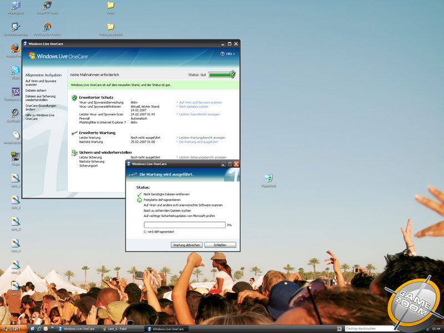
Task: Click the green shield Erweiterter Schutz icon
Action: (x=74, y=98)
